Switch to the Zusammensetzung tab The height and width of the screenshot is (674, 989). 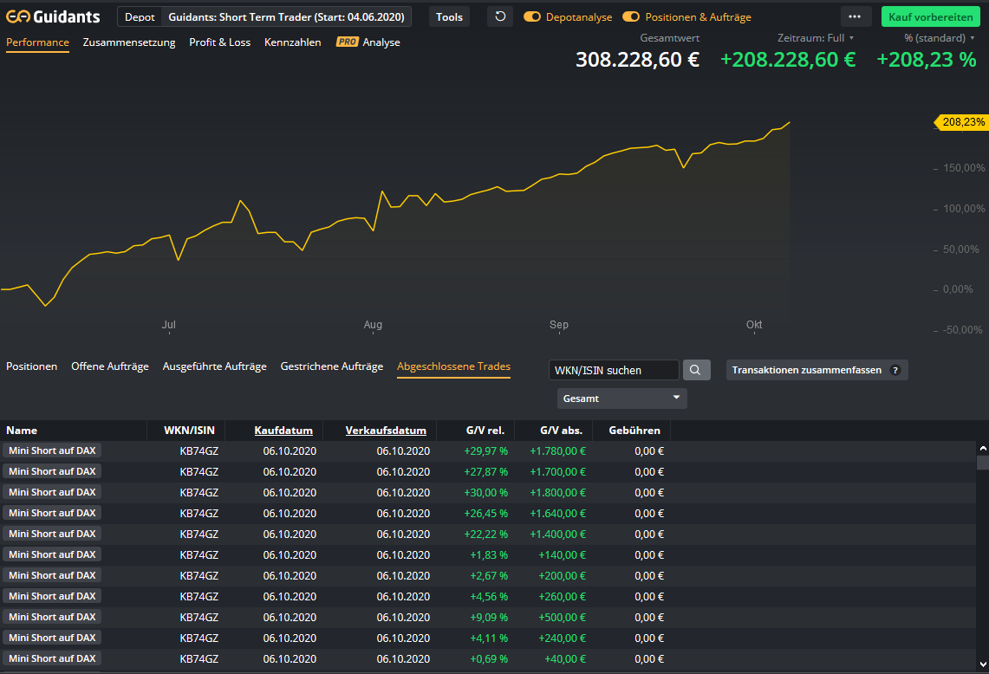129,42
